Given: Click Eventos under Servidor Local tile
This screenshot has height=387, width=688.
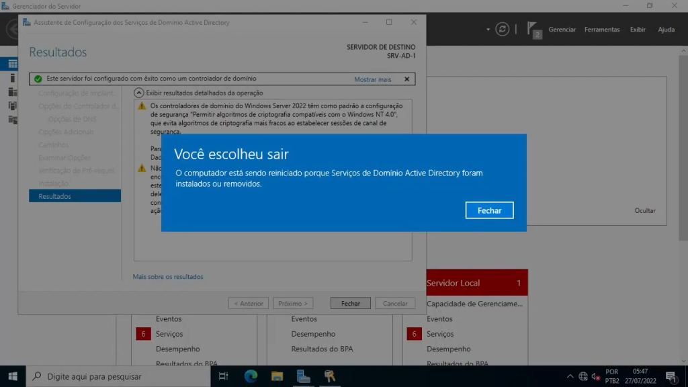Looking at the screenshot, I should click(439, 319).
